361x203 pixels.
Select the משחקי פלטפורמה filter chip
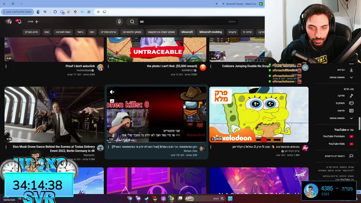click(x=132, y=32)
